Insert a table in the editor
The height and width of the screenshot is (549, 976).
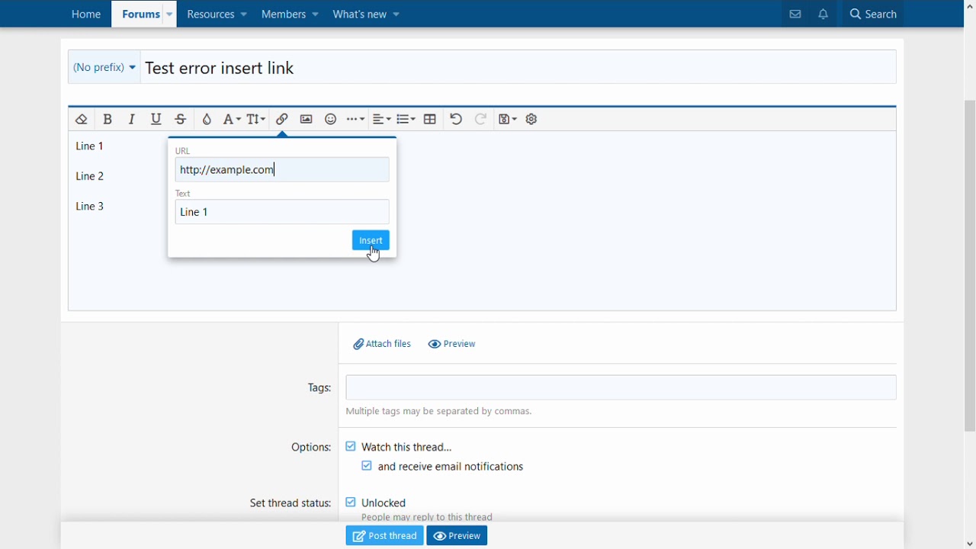(430, 120)
